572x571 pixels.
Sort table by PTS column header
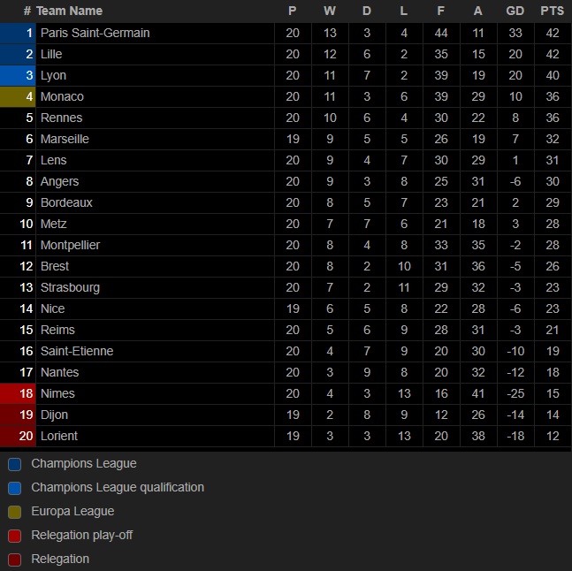[553, 11]
